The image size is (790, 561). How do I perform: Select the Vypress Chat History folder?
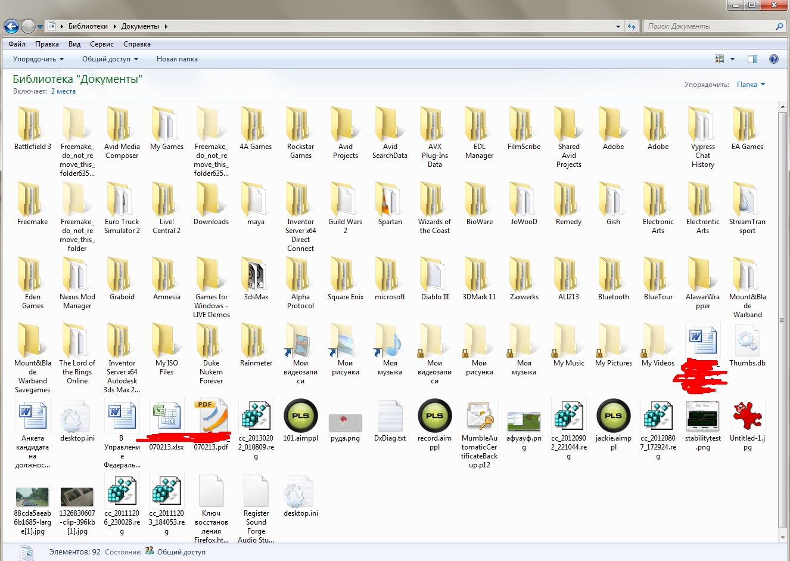(703, 137)
